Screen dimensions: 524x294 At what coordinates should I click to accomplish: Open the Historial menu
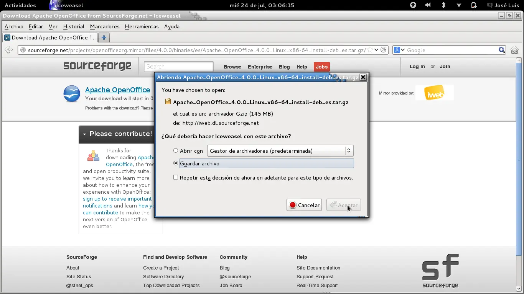[x=74, y=26]
